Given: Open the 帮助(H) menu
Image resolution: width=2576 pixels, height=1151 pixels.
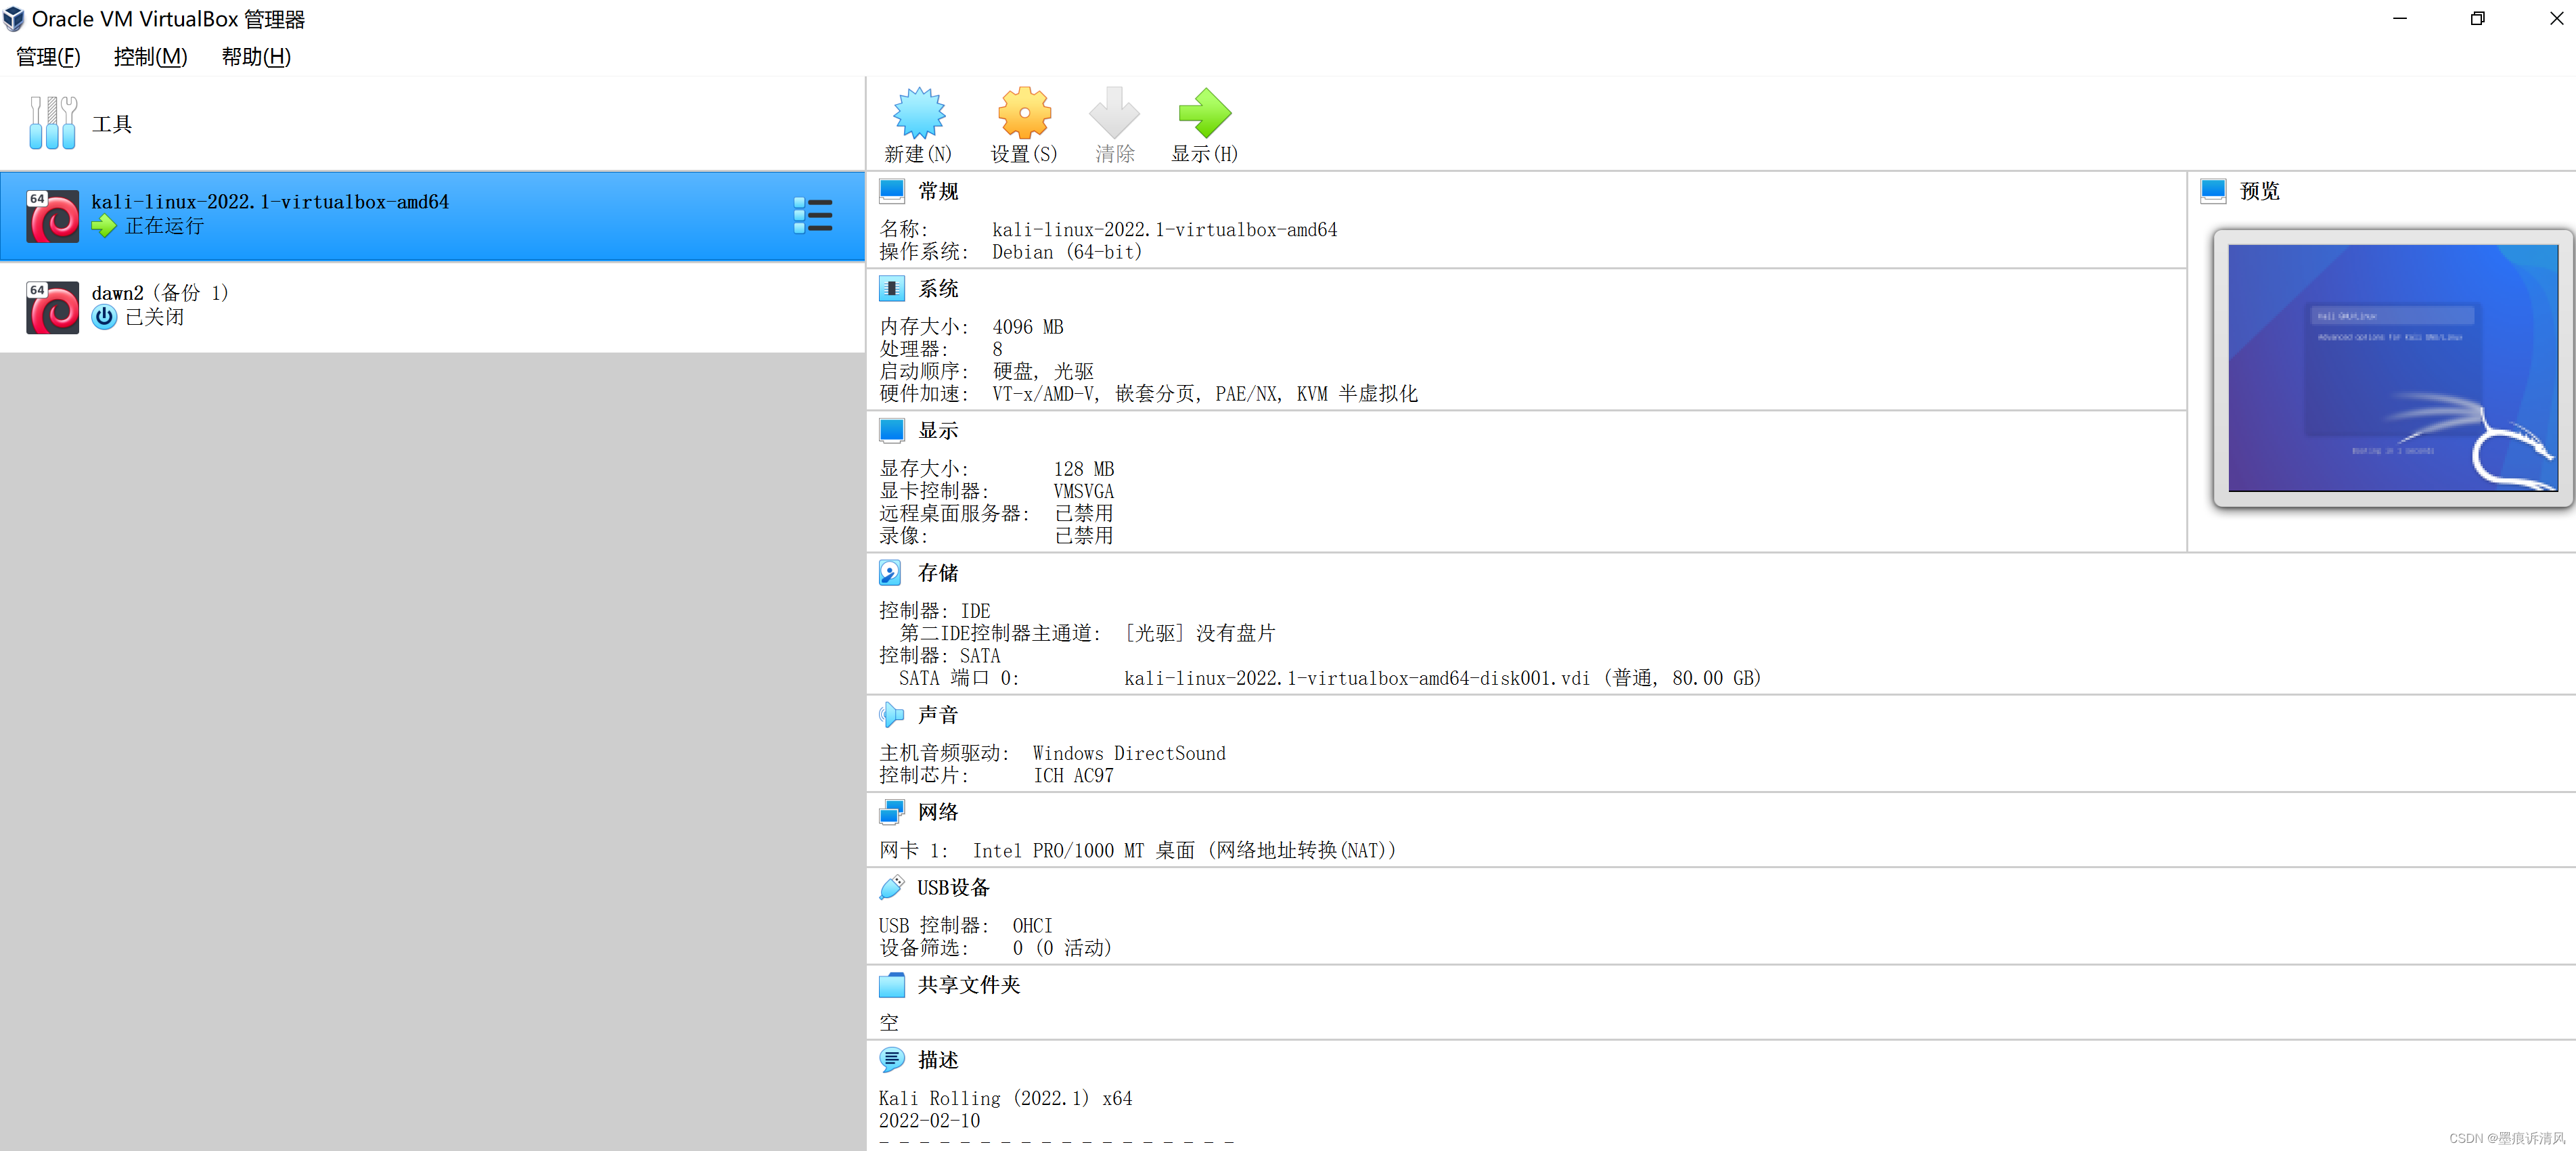Looking at the screenshot, I should pos(255,57).
